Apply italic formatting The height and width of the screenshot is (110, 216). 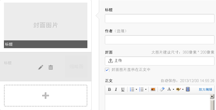[x=116, y=89]
